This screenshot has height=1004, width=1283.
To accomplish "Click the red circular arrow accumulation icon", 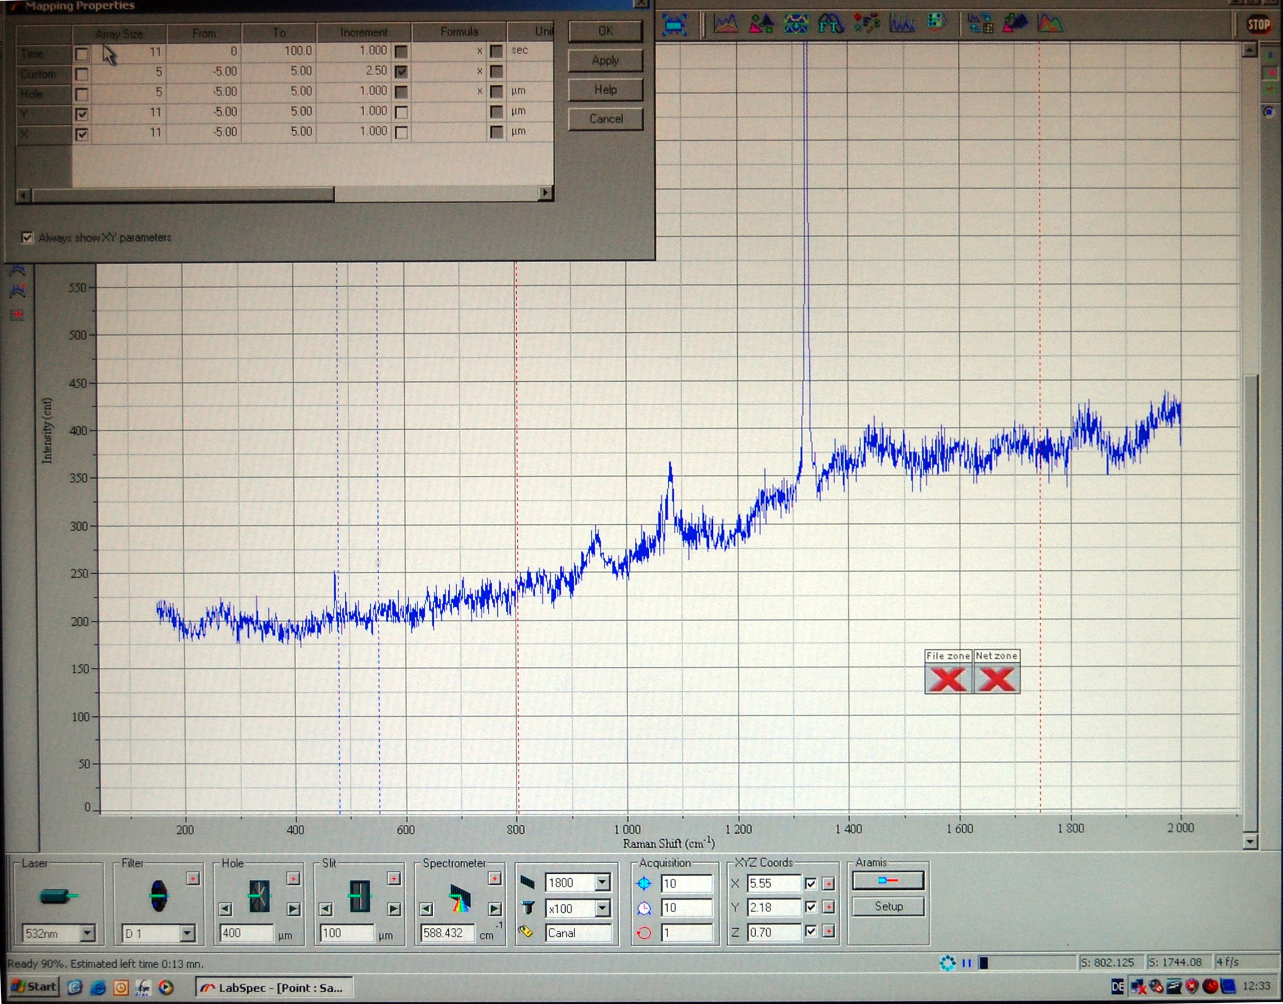I will coord(644,933).
